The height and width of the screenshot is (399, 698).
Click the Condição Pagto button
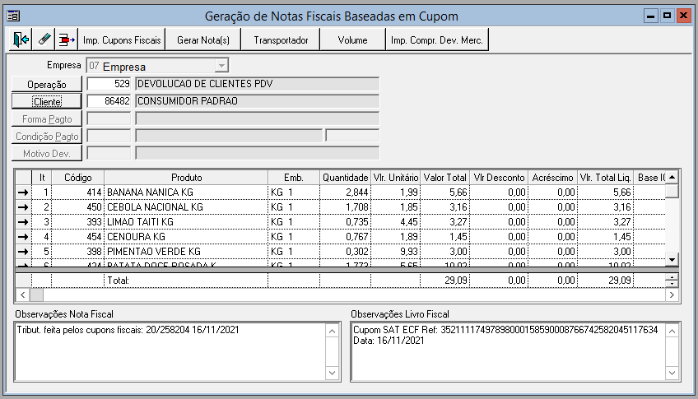click(47, 136)
